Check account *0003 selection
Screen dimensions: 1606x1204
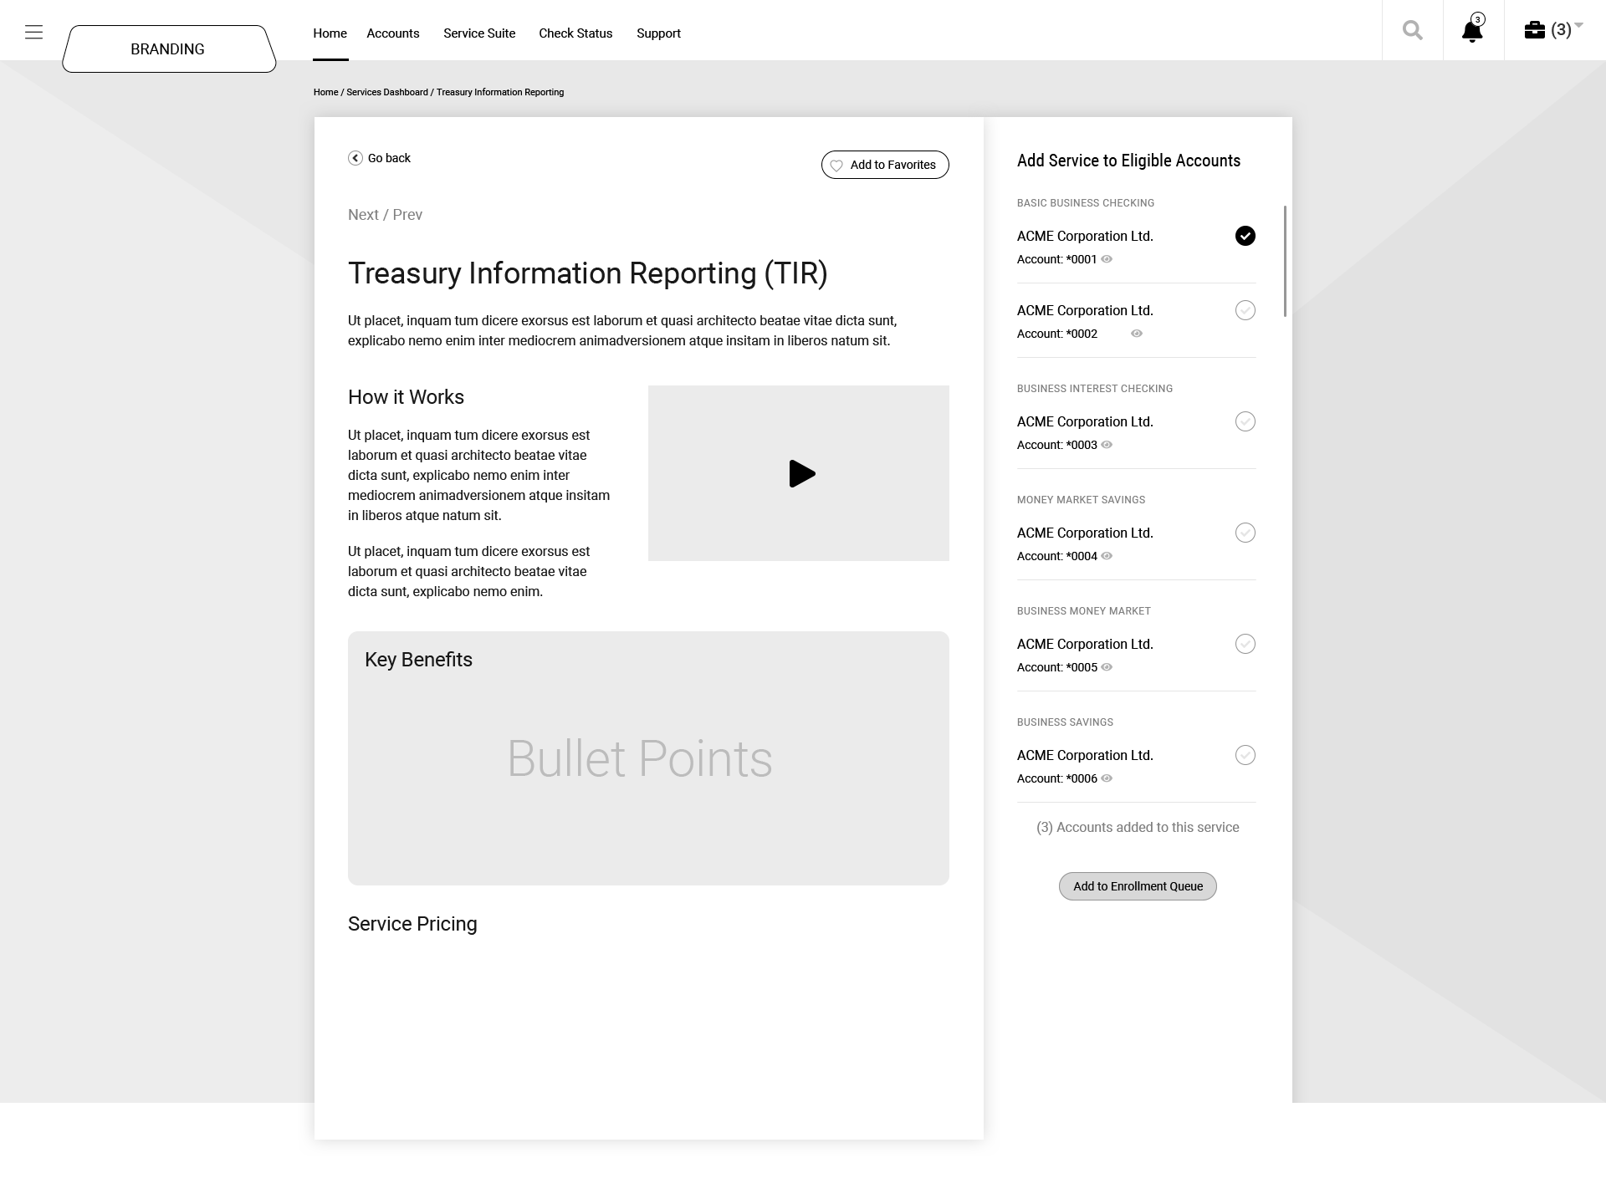point(1245,421)
